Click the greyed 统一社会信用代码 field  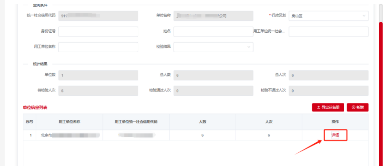coord(98,16)
